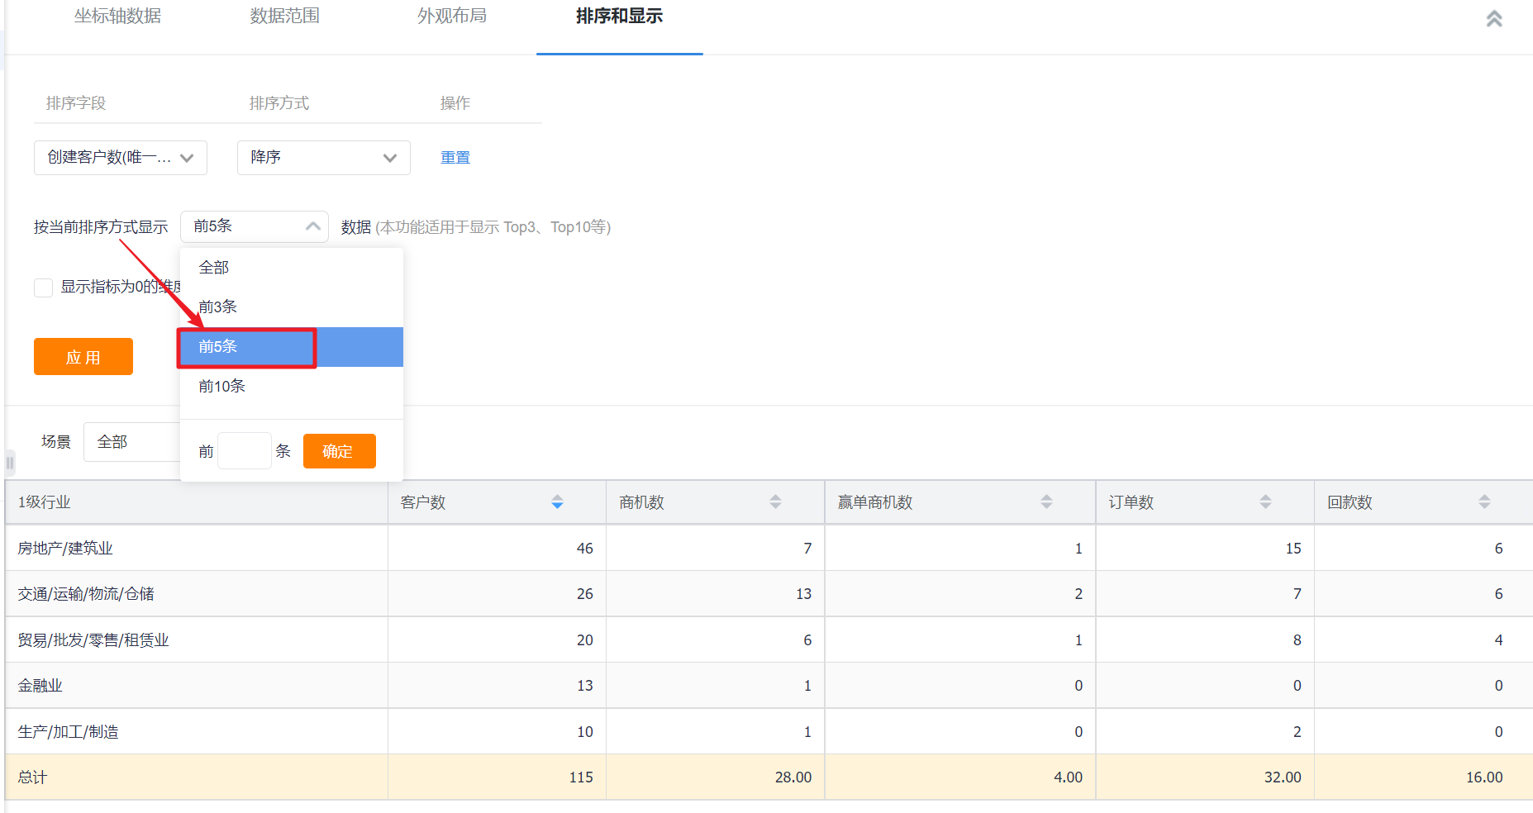Click 总计 客户数 value 115
Viewport: 1533px width, 813px height.
[581, 777]
